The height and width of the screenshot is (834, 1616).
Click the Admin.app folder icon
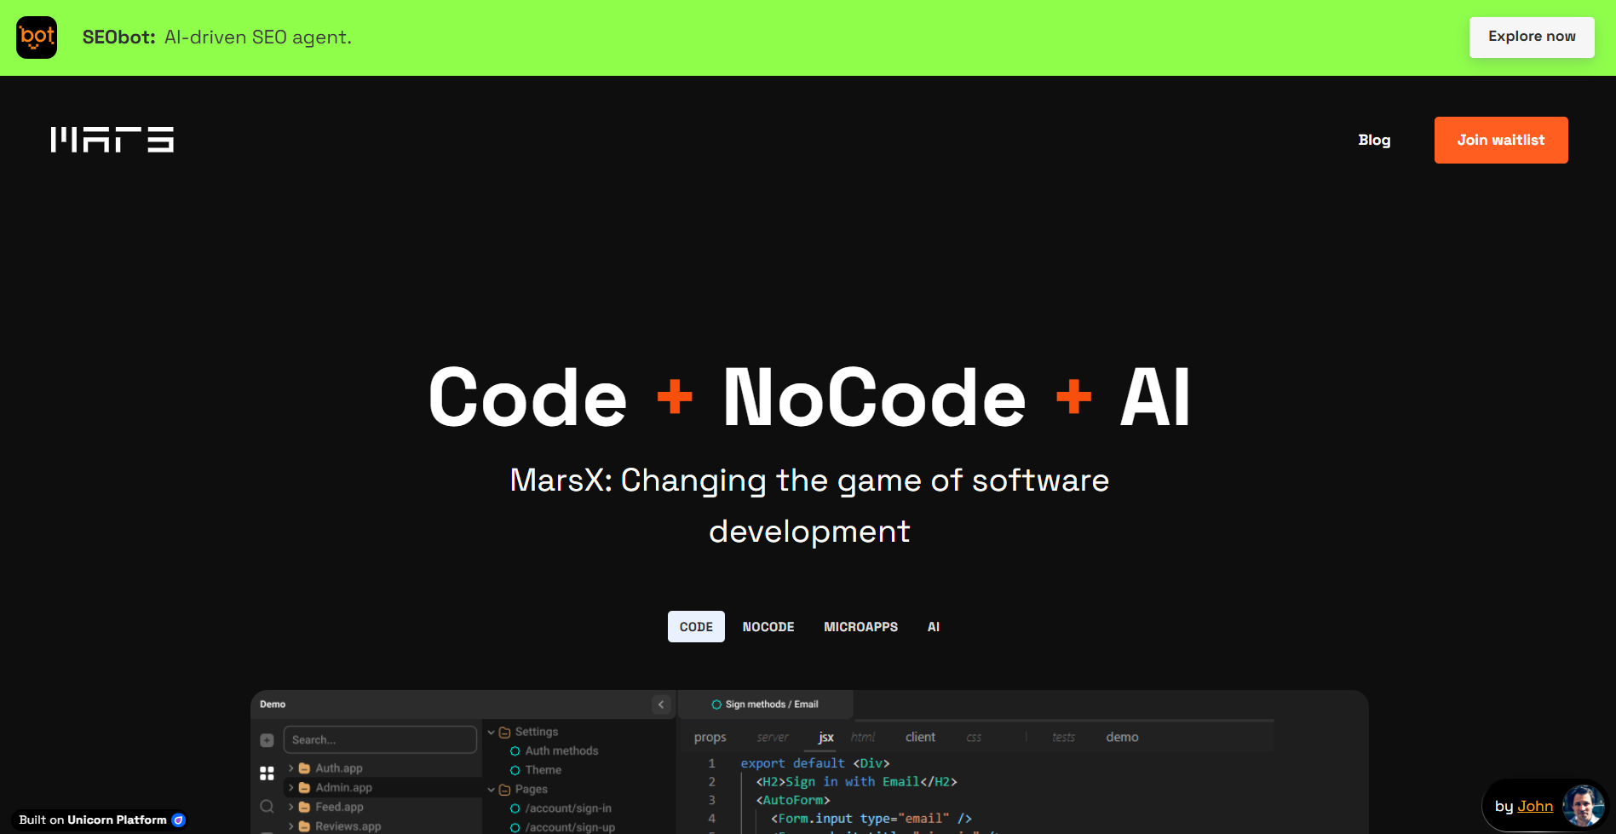304,788
